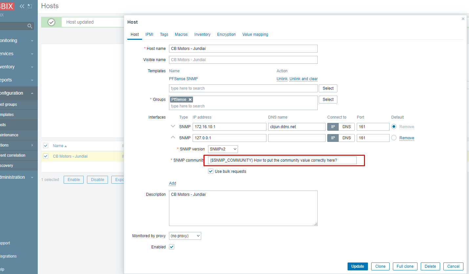Switch to the Macros tab
The image size is (469, 274).
(x=181, y=34)
